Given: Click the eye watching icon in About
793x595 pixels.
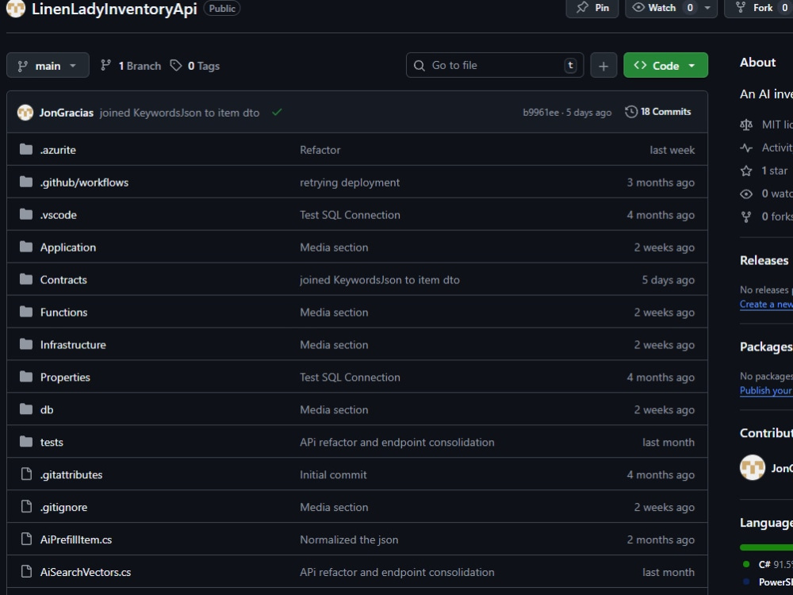Looking at the screenshot, I should (746, 194).
